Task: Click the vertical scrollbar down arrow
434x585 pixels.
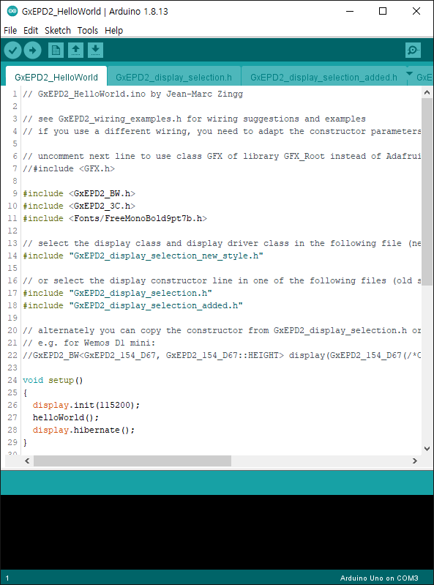Action: point(427,449)
